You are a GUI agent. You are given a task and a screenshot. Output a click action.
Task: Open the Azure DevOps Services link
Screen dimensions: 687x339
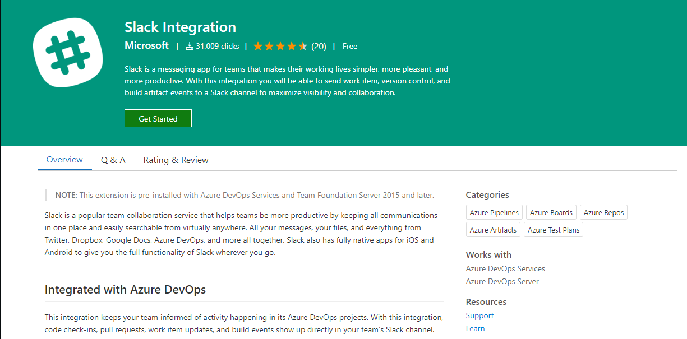505,268
